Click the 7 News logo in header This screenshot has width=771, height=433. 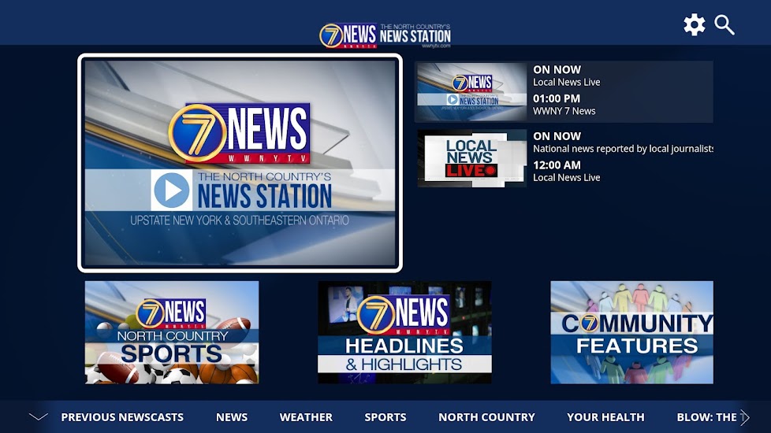pyautogui.click(x=385, y=35)
